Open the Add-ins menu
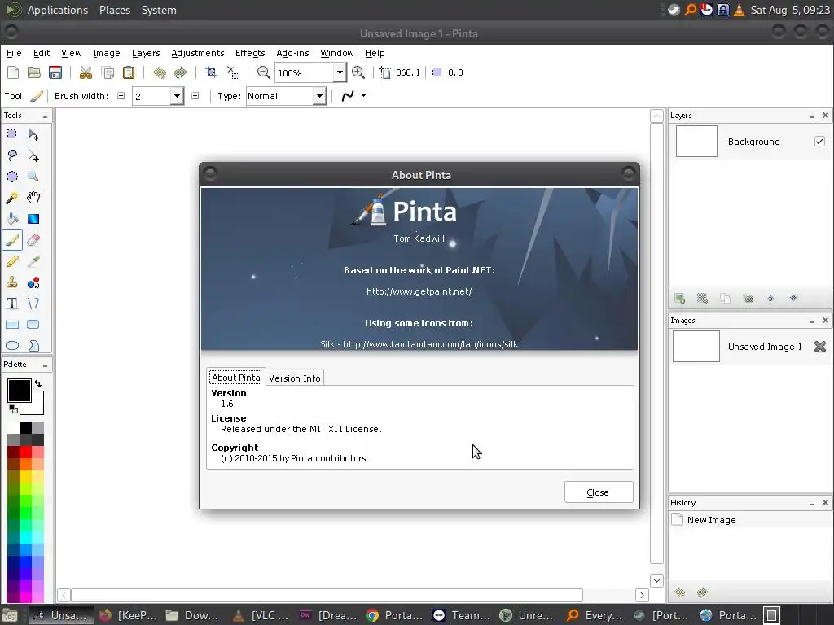 (x=292, y=53)
